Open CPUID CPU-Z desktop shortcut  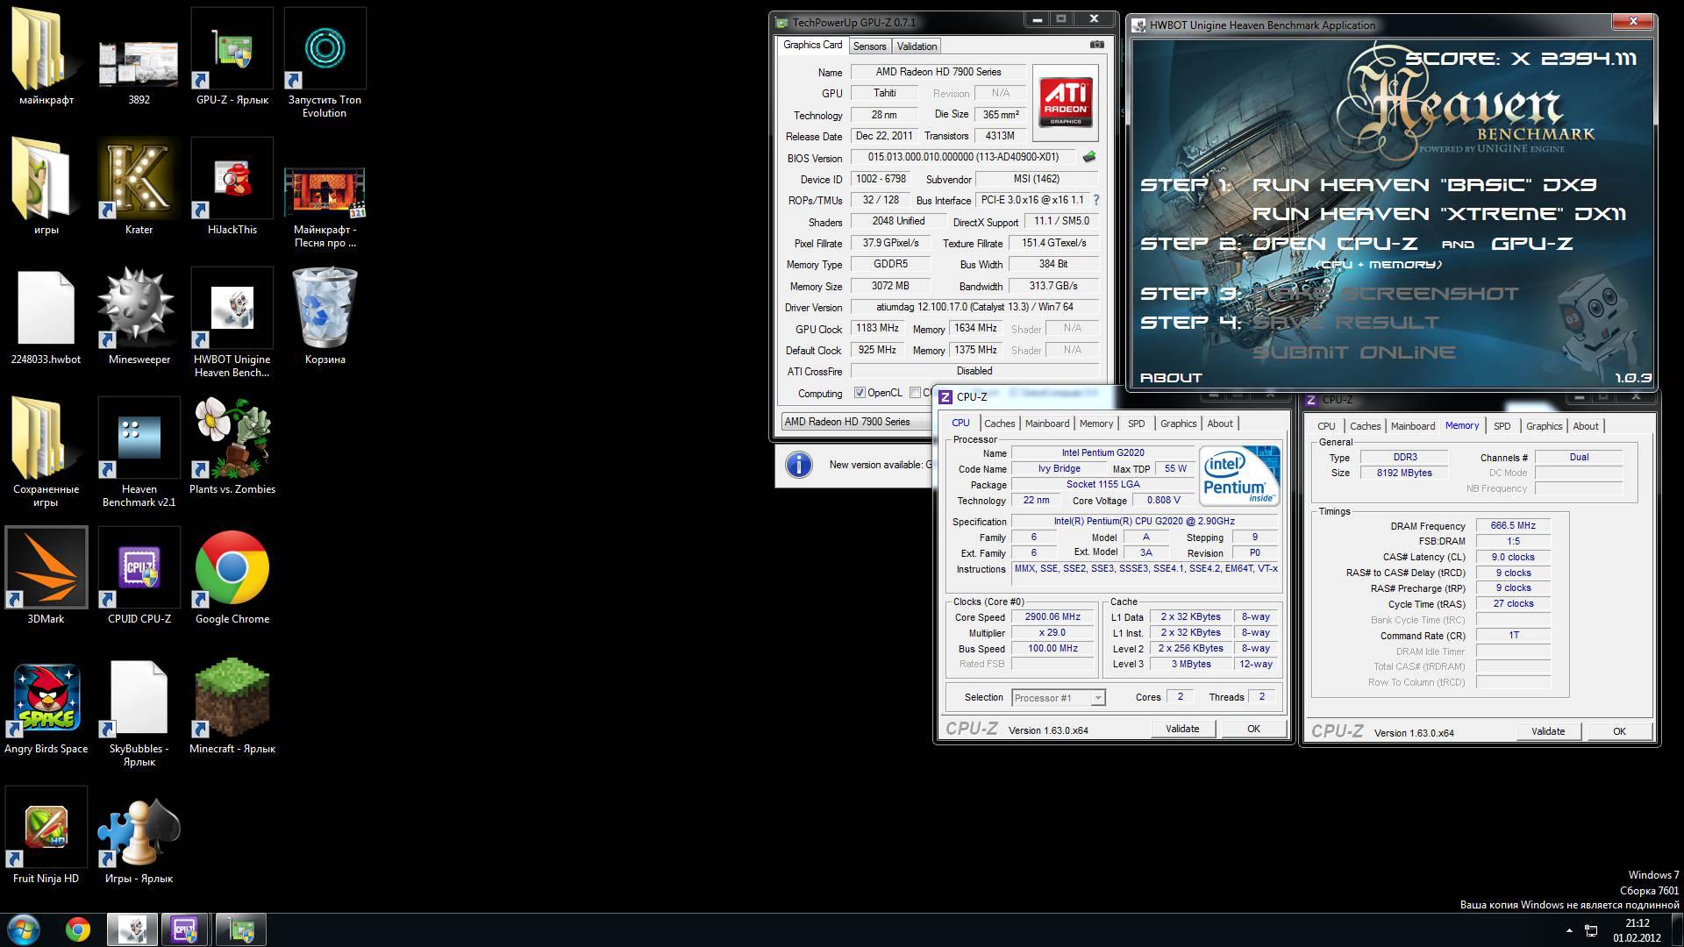click(139, 576)
